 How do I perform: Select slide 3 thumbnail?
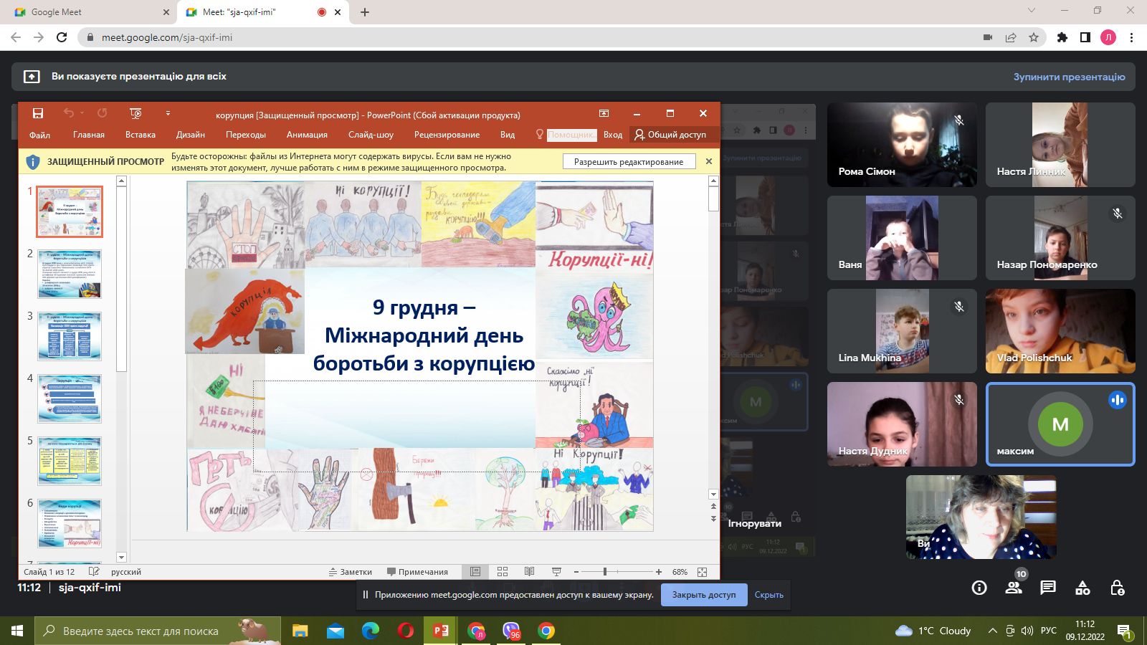coord(70,336)
